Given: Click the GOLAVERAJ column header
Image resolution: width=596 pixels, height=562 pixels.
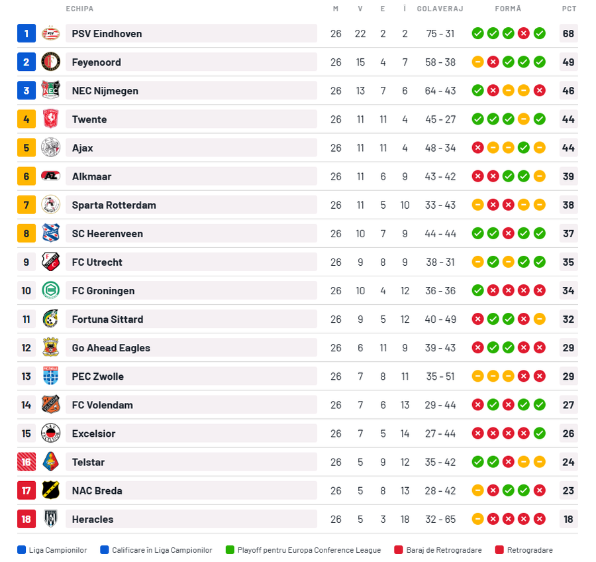Looking at the screenshot, I should [440, 9].
